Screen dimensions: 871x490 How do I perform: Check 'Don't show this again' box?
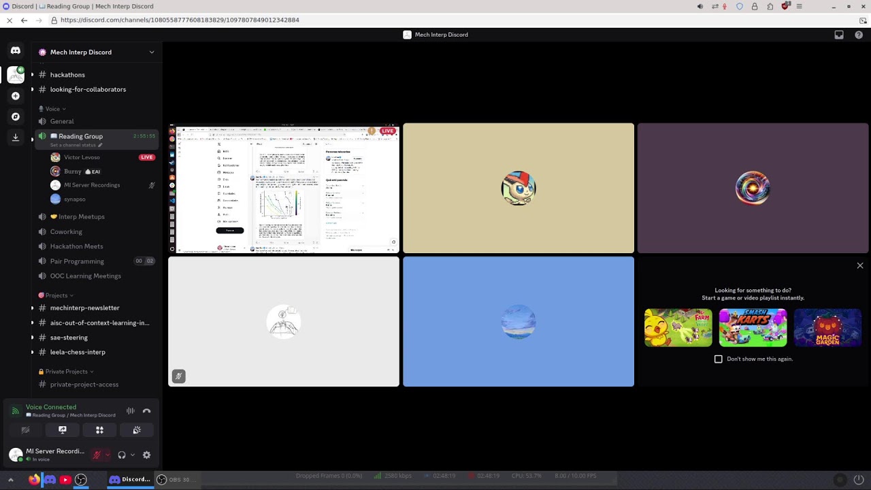click(719, 359)
